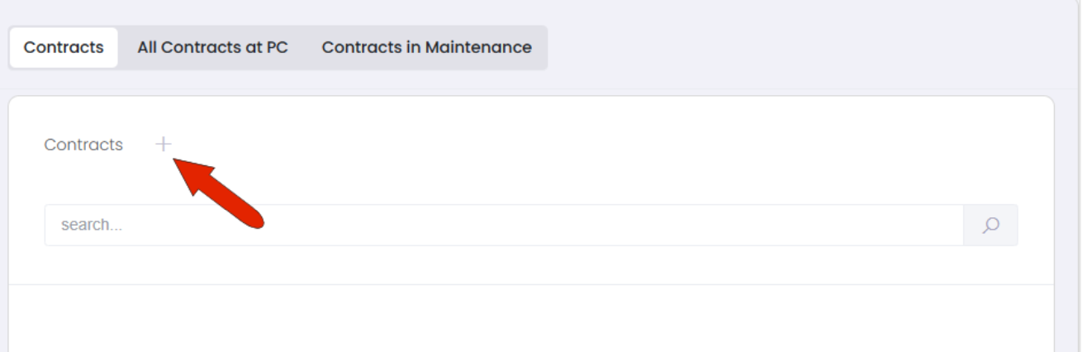Switch to the All Contracts at PC tab

point(212,48)
